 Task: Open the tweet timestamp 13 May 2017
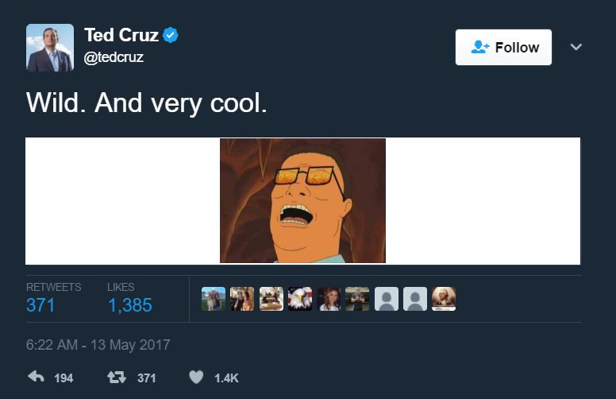98,346
